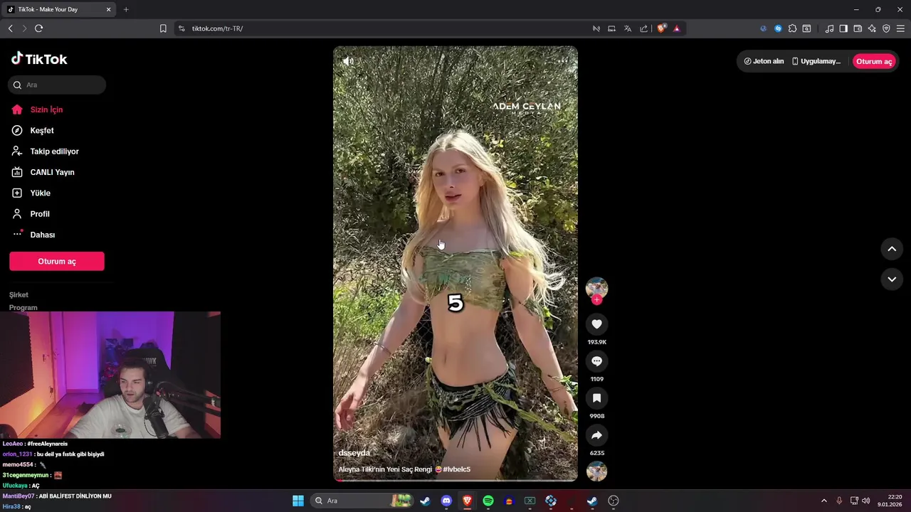Go to the next video arrow
Screen dimensions: 911x512
(x=892, y=279)
